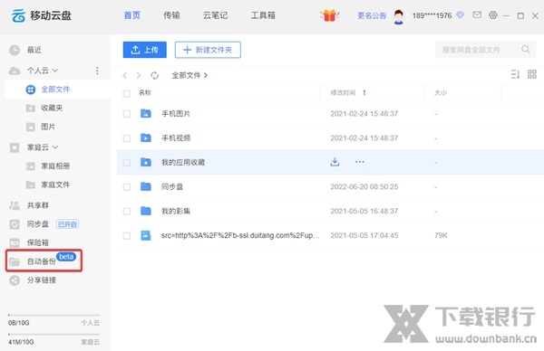
Task: Check the box for 我的影集
Action: 127,211
